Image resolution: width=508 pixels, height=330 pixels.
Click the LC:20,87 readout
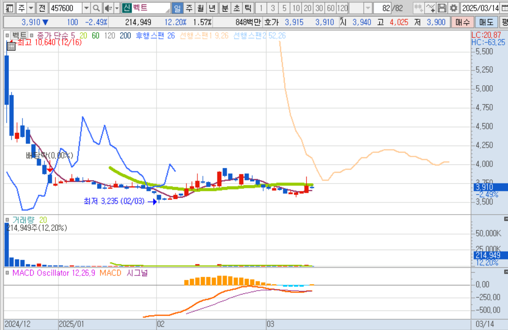[x=486, y=35]
